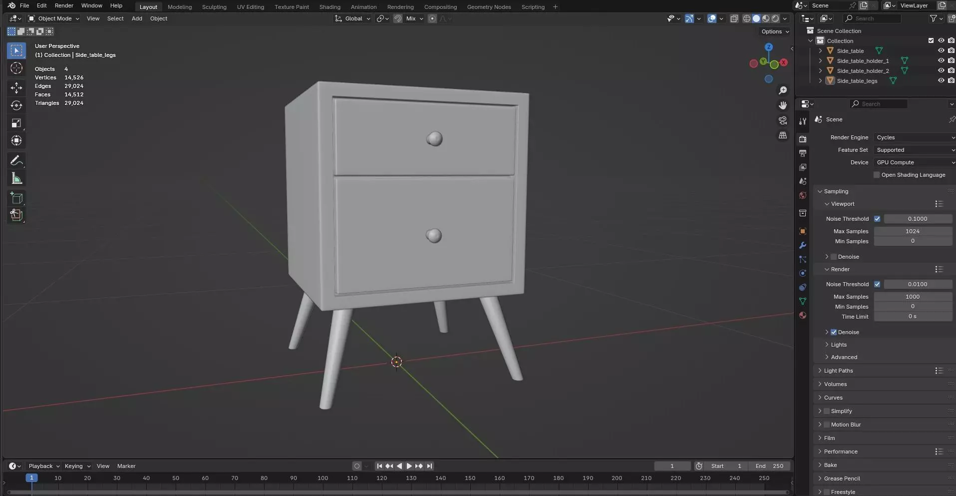956x496 pixels.
Task: Select the Transform tool
Action: [16, 141]
